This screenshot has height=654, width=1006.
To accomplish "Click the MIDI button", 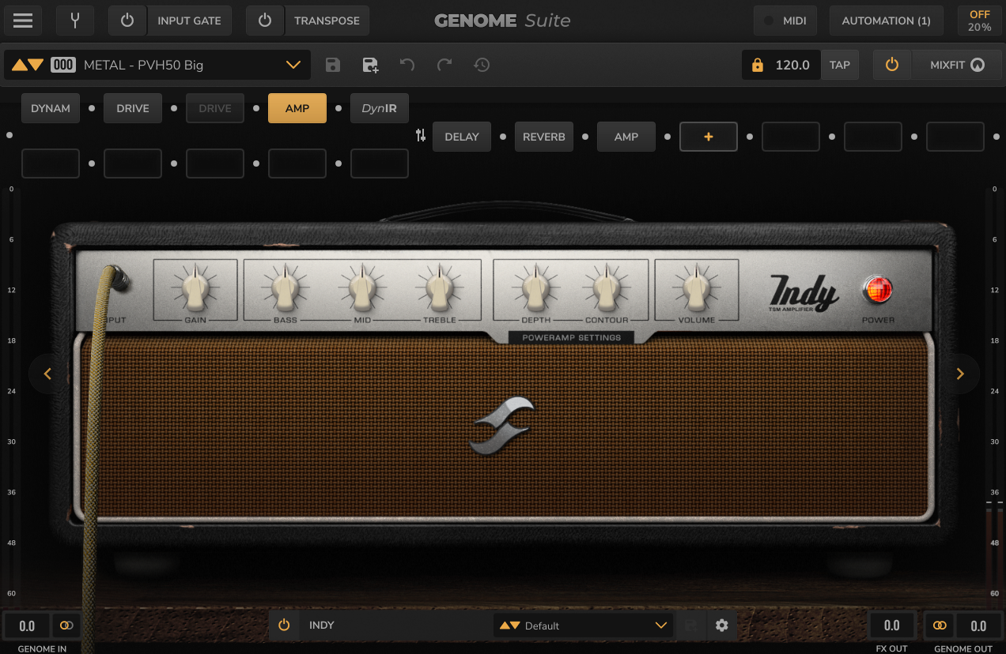I will click(785, 21).
